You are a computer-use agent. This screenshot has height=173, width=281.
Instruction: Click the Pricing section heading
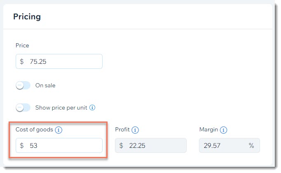(x=27, y=17)
